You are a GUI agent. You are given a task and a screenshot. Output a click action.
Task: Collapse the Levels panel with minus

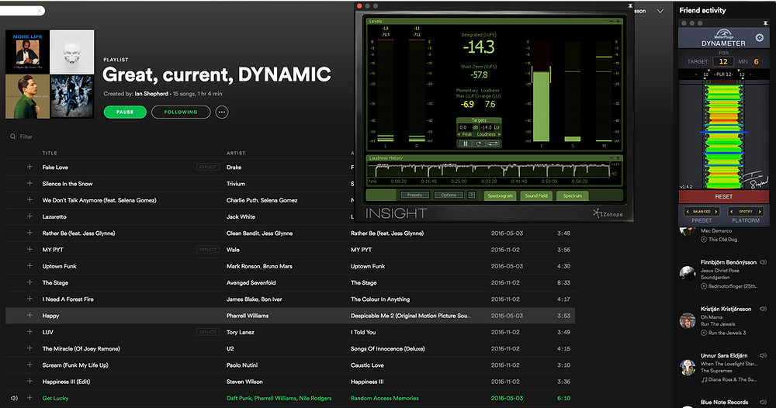(x=611, y=21)
